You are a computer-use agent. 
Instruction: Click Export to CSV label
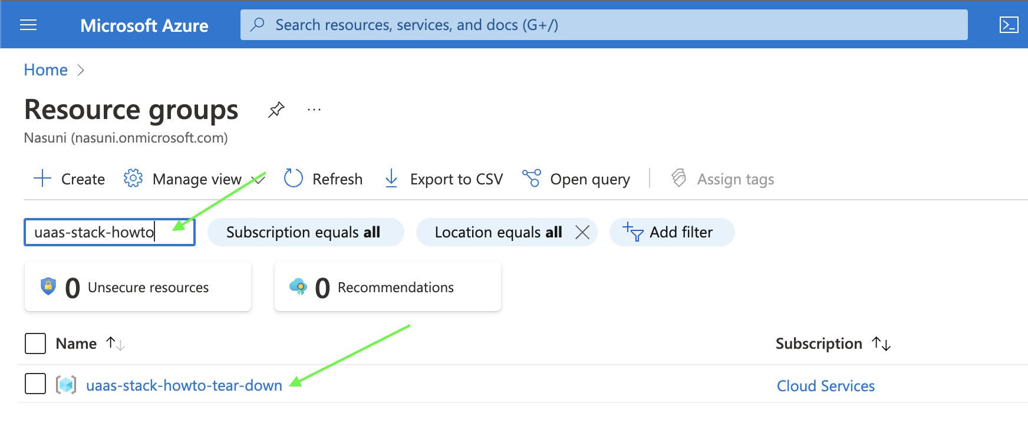click(456, 179)
